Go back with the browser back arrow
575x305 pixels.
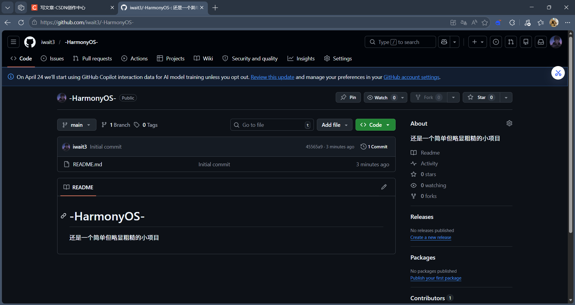7,22
